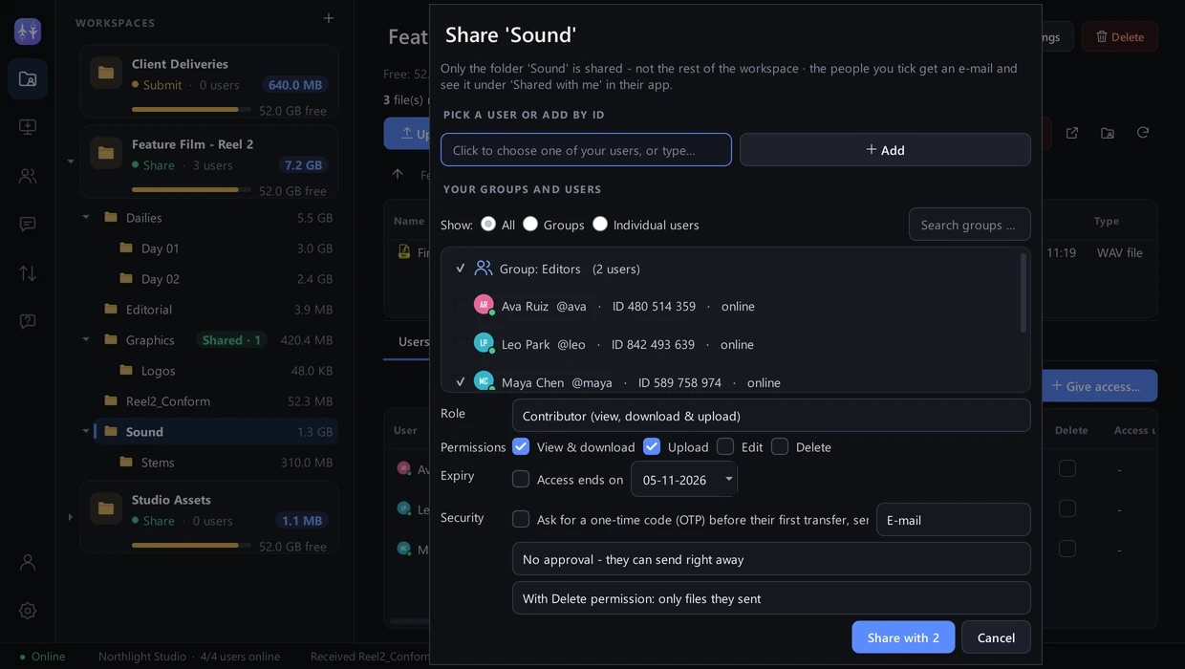The width and height of the screenshot is (1185, 669).
Task: Click the refresh toolbar icon
Action: (1143, 133)
